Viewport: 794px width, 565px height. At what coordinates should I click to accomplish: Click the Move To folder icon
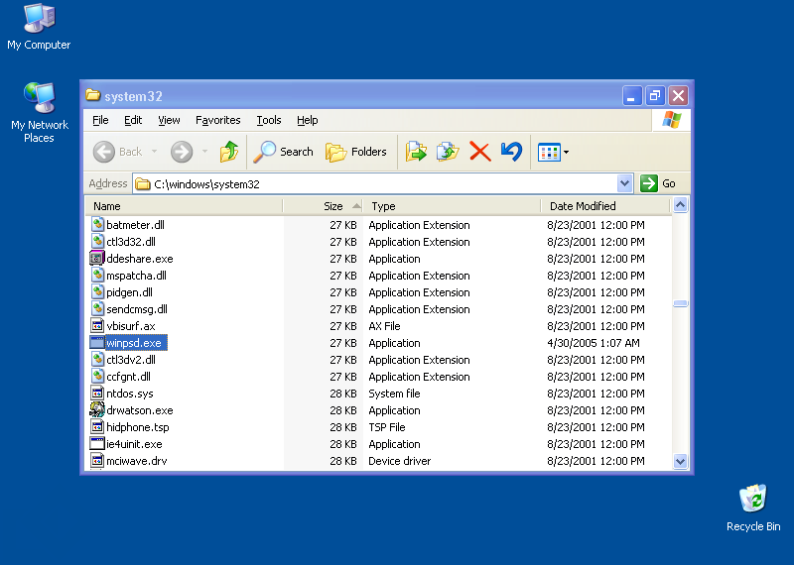[416, 152]
